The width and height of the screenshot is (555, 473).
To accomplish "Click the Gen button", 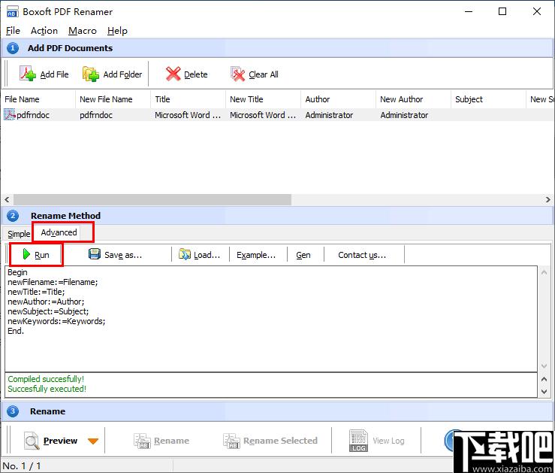I will (303, 255).
